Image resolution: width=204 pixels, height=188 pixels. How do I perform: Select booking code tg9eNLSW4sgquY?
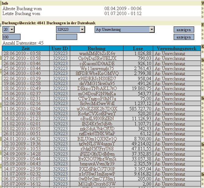pyautogui.click(x=97, y=144)
